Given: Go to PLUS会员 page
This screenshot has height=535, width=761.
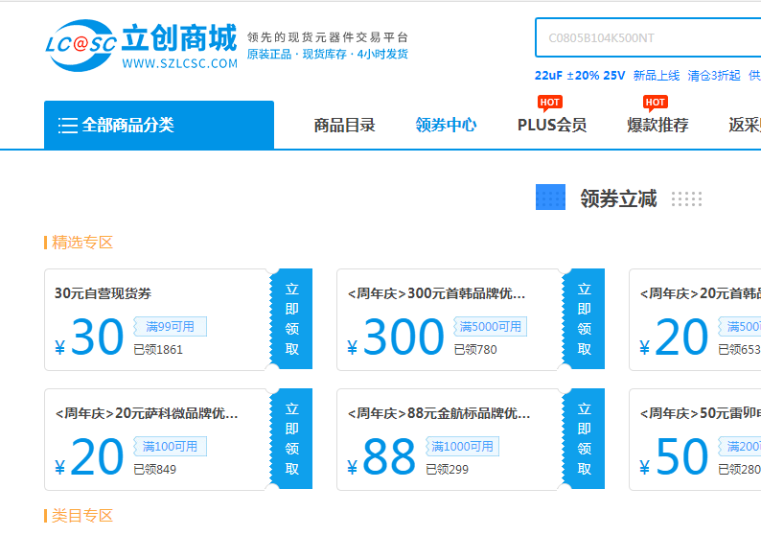Looking at the screenshot, I should pos(552,126).
